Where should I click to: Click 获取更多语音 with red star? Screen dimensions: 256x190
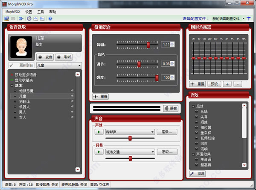pos(26,75)
